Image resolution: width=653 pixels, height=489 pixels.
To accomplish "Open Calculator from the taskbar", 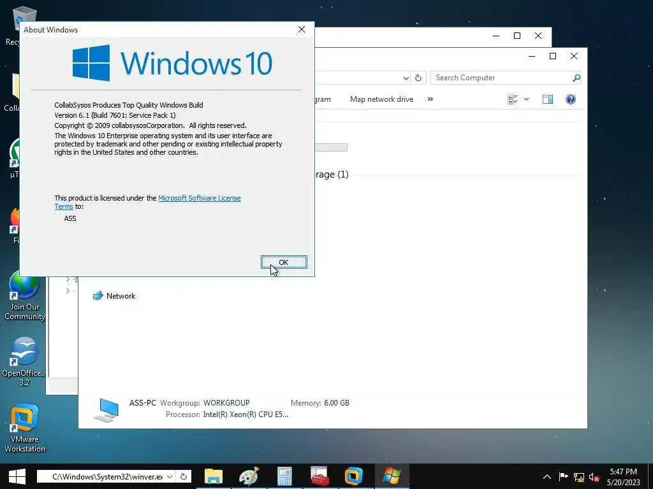I will [x=284, y=476].
